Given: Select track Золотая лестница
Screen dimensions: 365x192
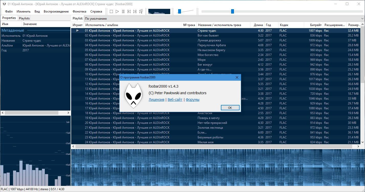Looking at the screenshot, I should pos(216,127).
